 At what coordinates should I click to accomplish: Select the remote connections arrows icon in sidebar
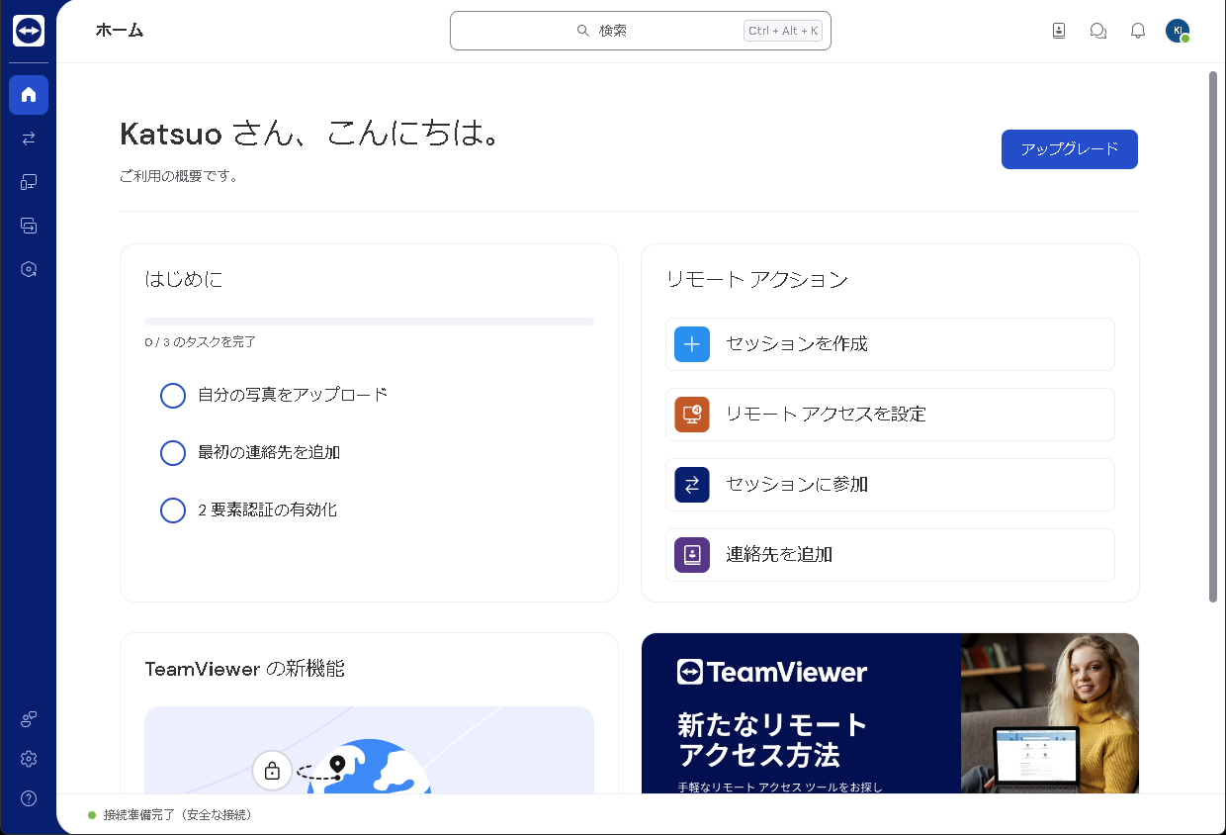[x=29, y=138]
